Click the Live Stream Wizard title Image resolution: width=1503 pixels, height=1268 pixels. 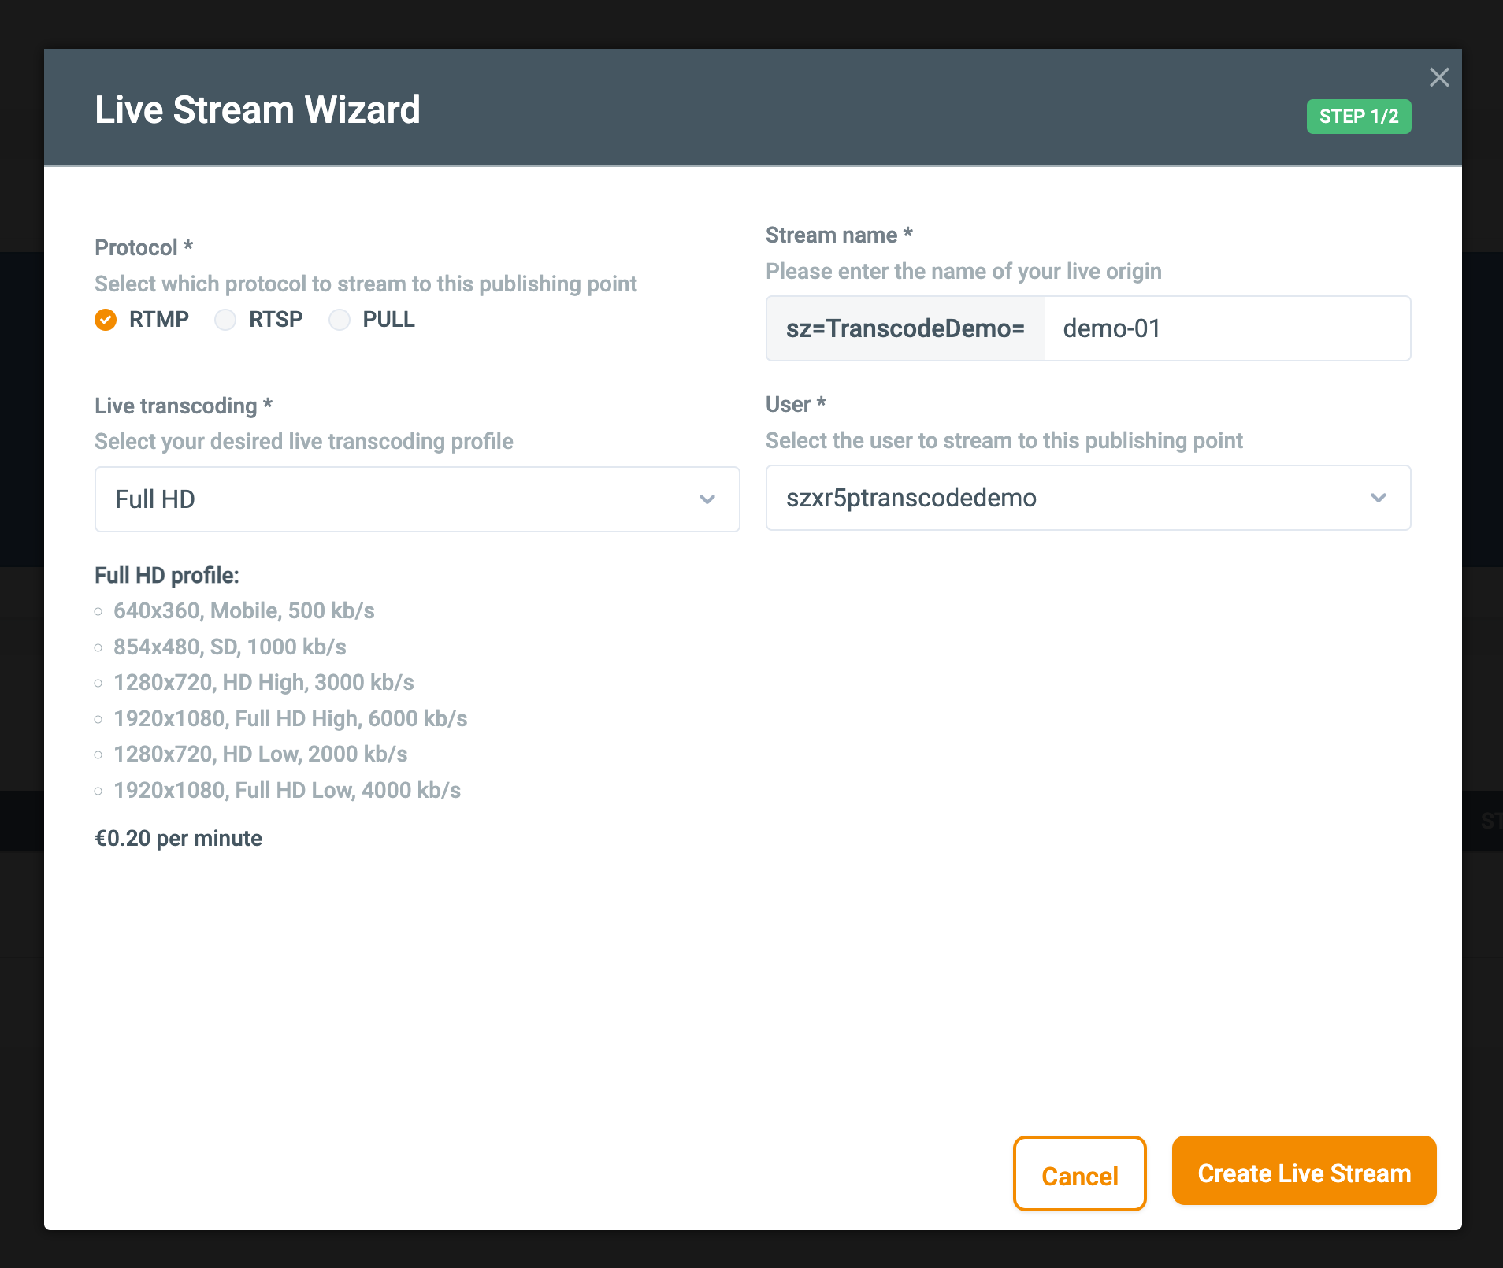click(258, 109)
